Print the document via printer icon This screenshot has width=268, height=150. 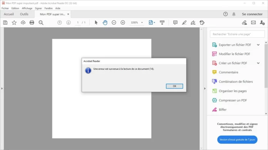point(32,23)
